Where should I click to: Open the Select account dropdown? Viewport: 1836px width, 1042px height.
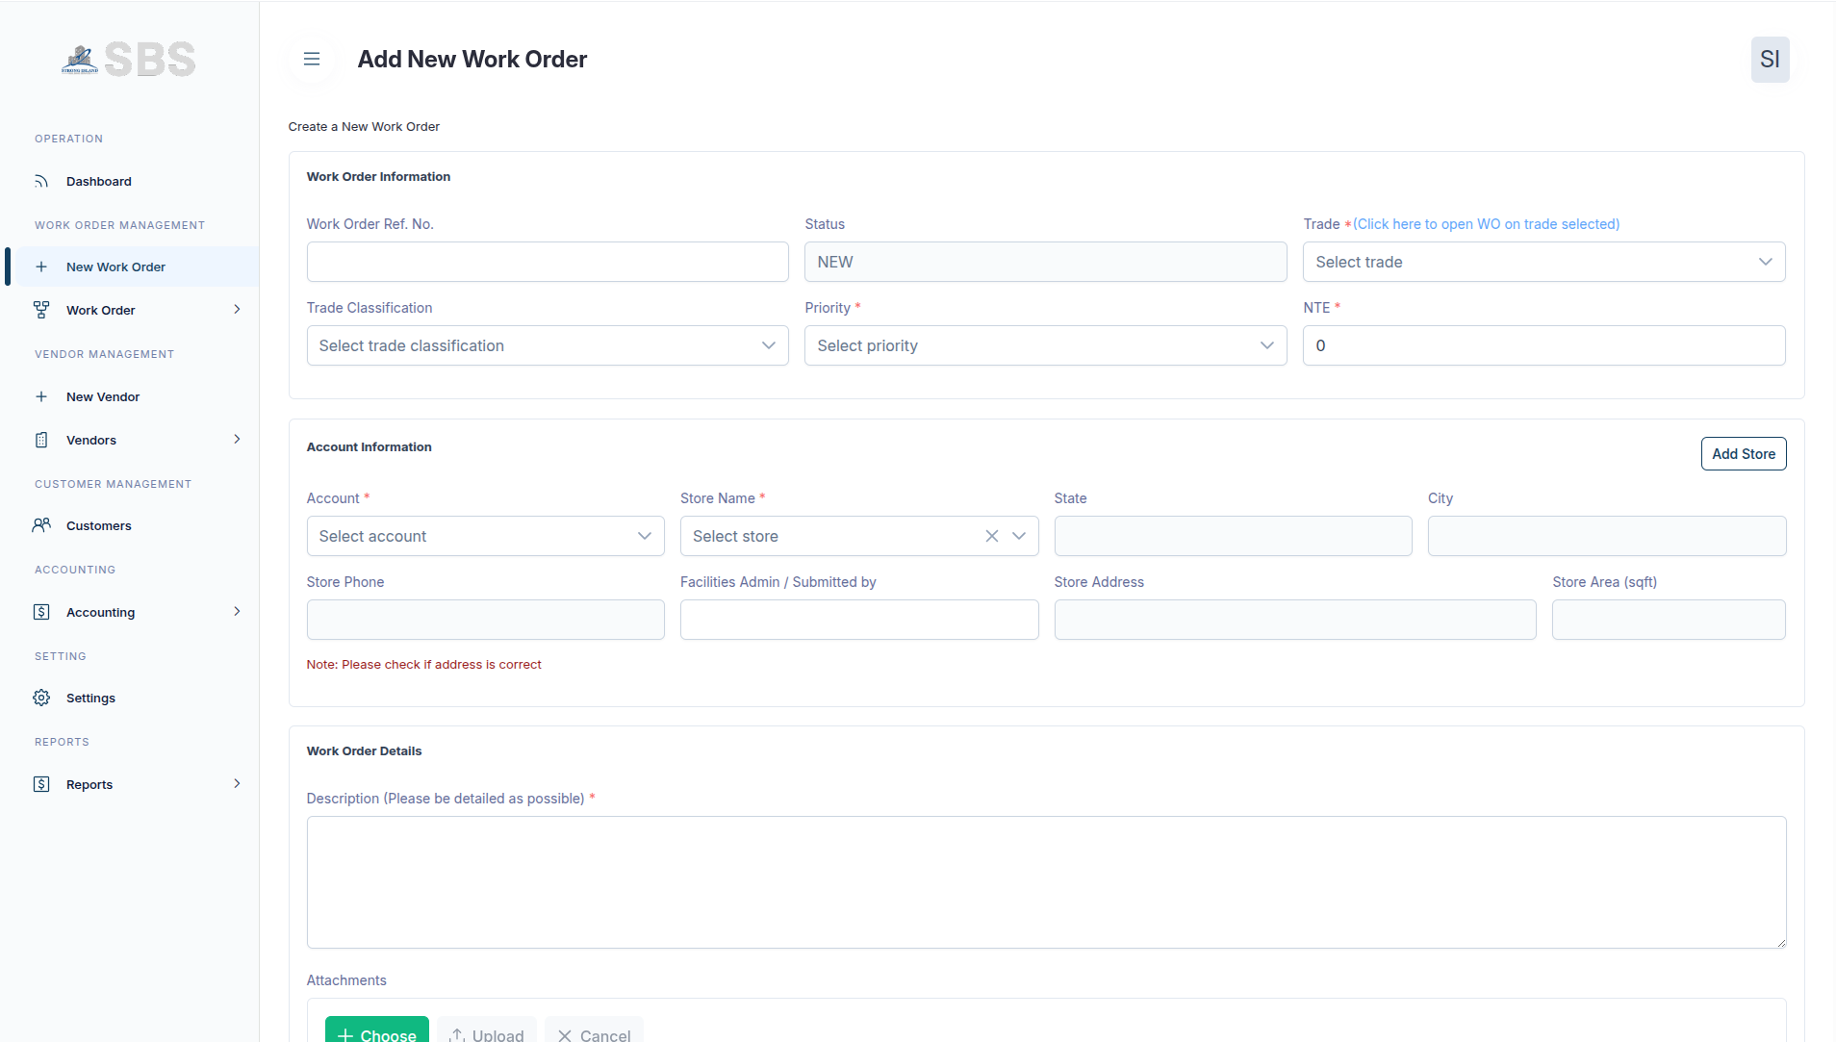pyautogui.click(x=485, y=536)
